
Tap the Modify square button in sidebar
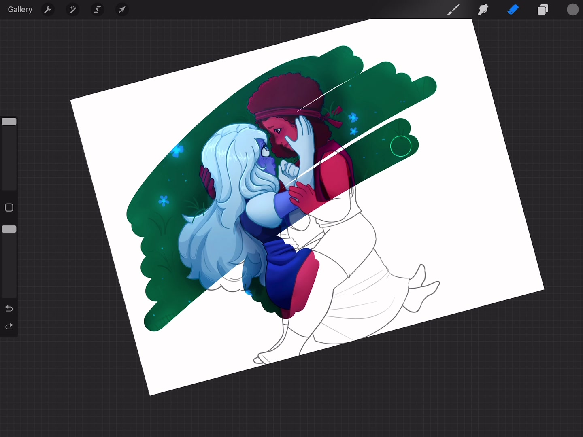9,208
